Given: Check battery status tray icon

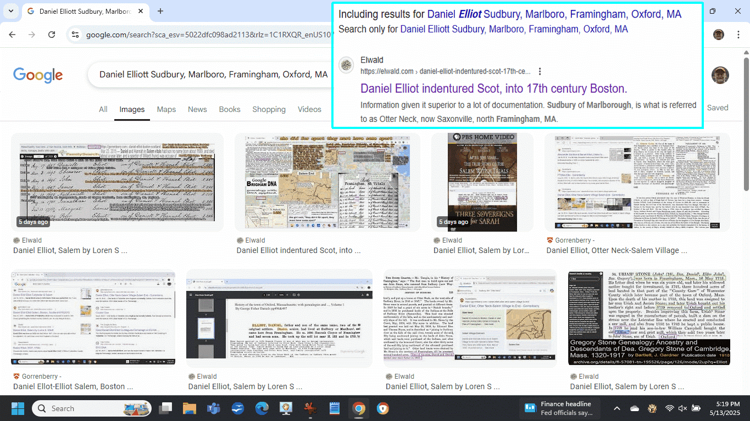Looking at the screenshot, I should click(x=697, y=408).
